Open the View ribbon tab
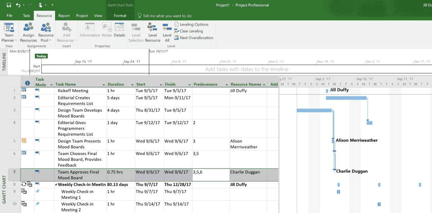The height and width of the screenshot is (213, 432). (98, 16)
